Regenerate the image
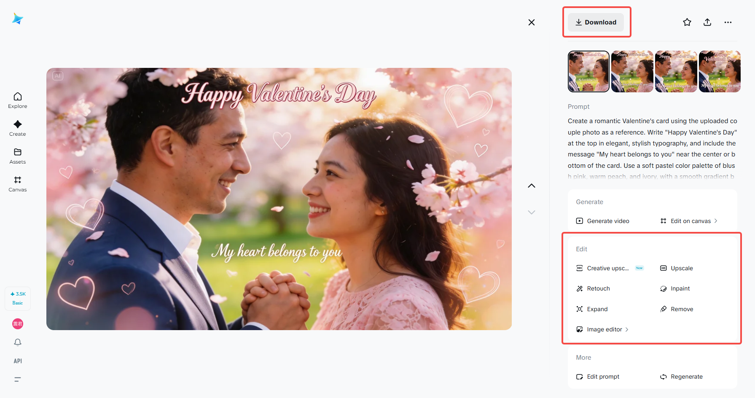Image resolution: width=755 pixels, height=398 pixels. click(x=681, y=376)
